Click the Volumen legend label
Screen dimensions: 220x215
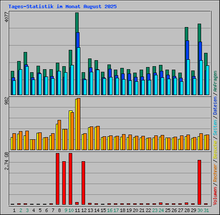[x=215, y=196]
